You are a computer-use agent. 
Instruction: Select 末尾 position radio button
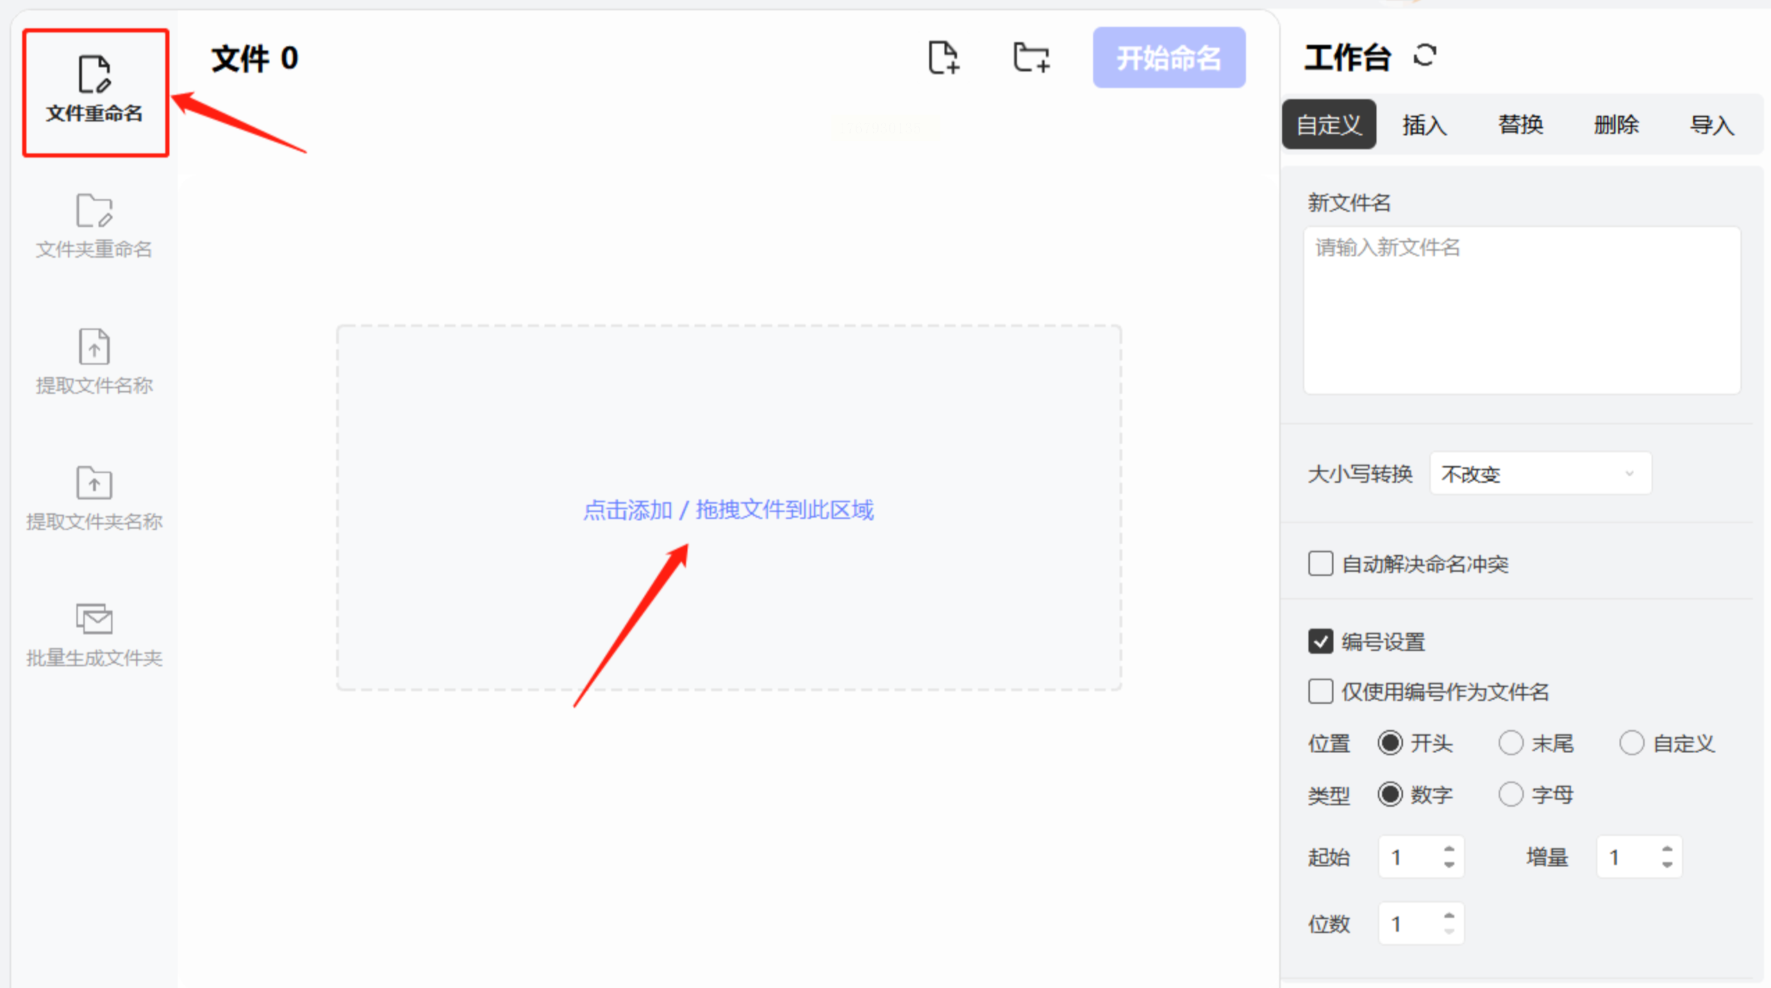click(x=1511, y=743)
